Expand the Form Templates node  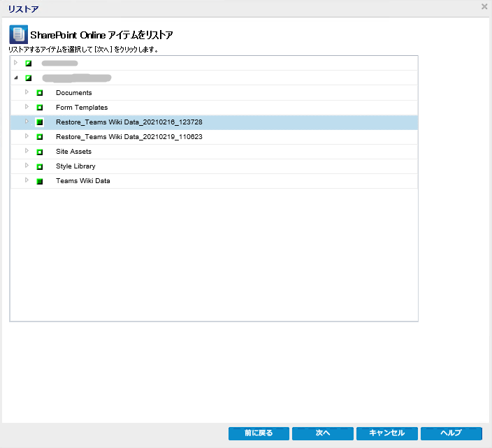point(27,107)
